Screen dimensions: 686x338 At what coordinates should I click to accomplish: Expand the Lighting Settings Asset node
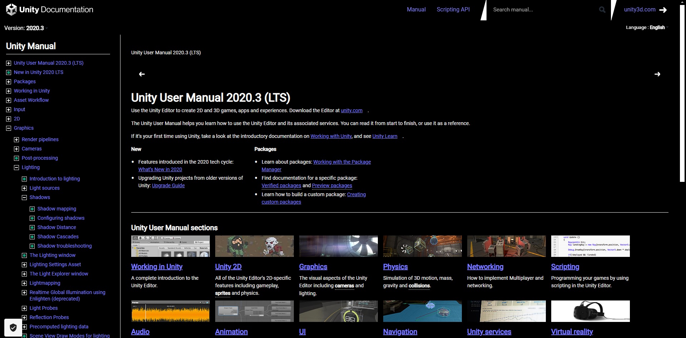click(24, 265)
